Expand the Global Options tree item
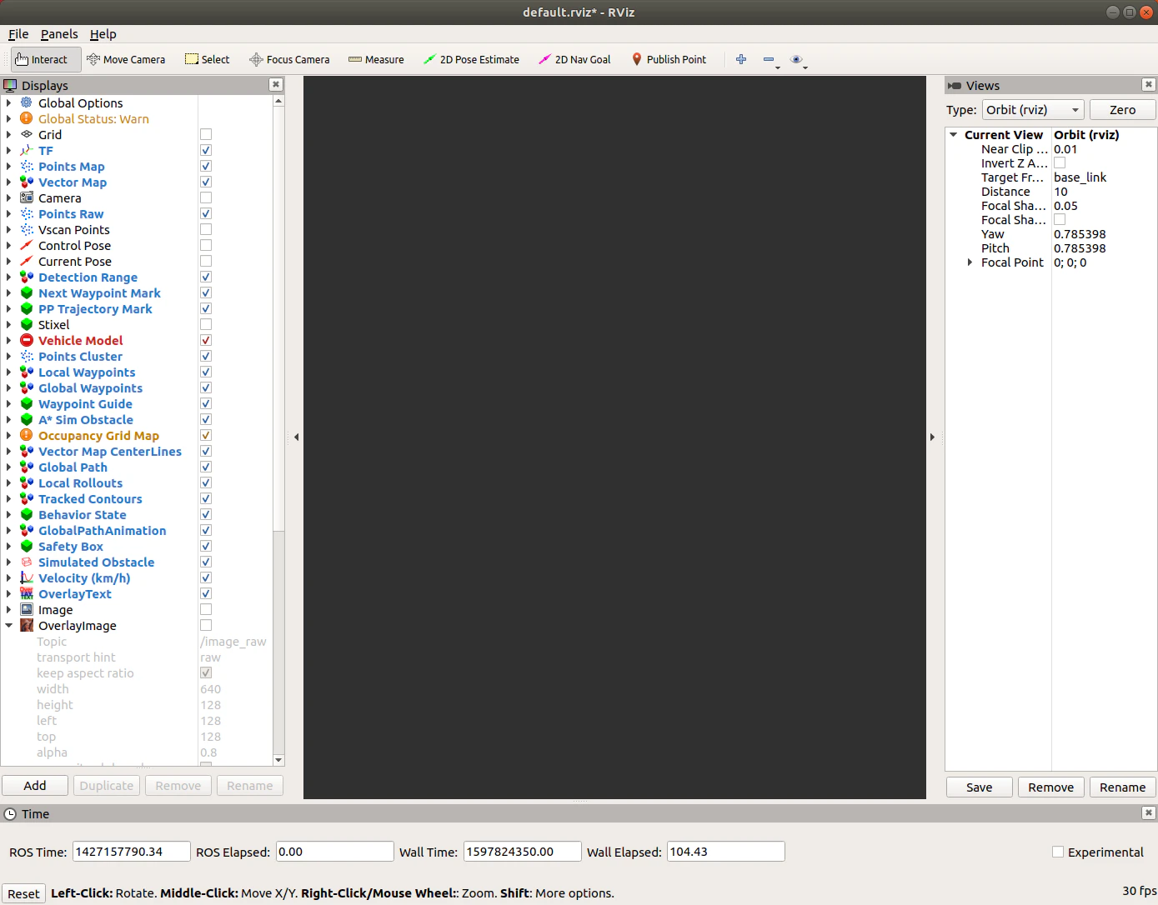The height and width of the screenshot is (905, 1158). click(x=8, y=102)
